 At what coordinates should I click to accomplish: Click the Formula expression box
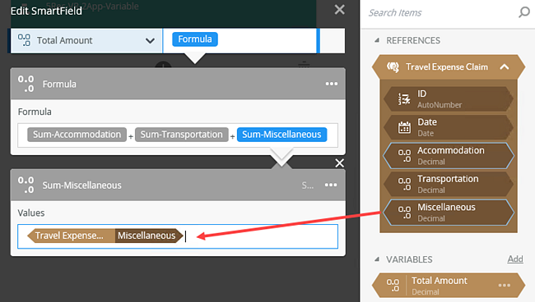tap(178, 135)
